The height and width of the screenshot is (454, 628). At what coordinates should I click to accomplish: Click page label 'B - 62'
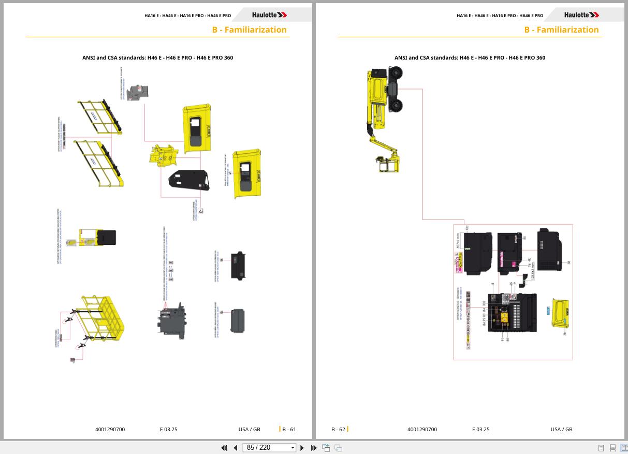click(x=338, y=429)
